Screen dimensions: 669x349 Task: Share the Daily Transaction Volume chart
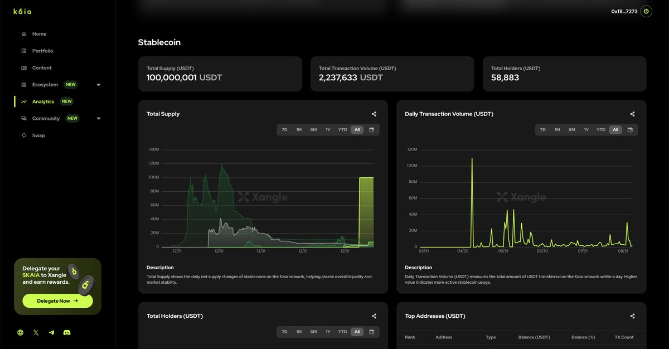tap(632, 114)
